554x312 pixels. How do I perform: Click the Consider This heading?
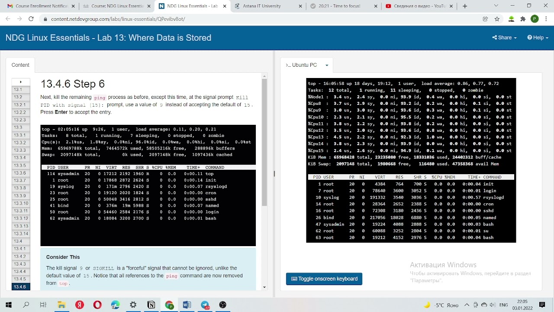tap(63, 257)
